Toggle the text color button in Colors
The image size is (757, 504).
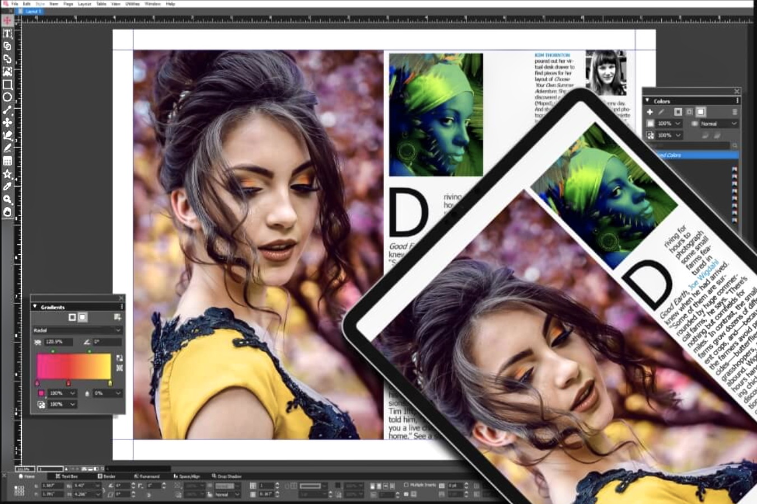689,112
